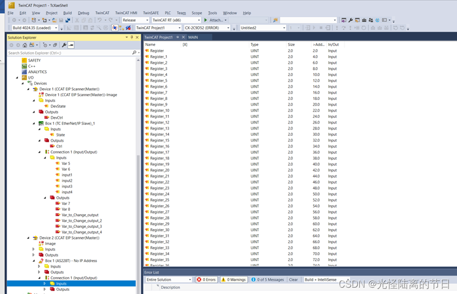
Task: Click the Home icon in Solution Explorer
Action: point(25,45)
